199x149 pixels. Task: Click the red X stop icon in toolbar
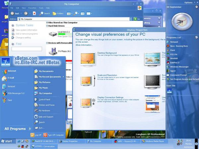[34, 14]
